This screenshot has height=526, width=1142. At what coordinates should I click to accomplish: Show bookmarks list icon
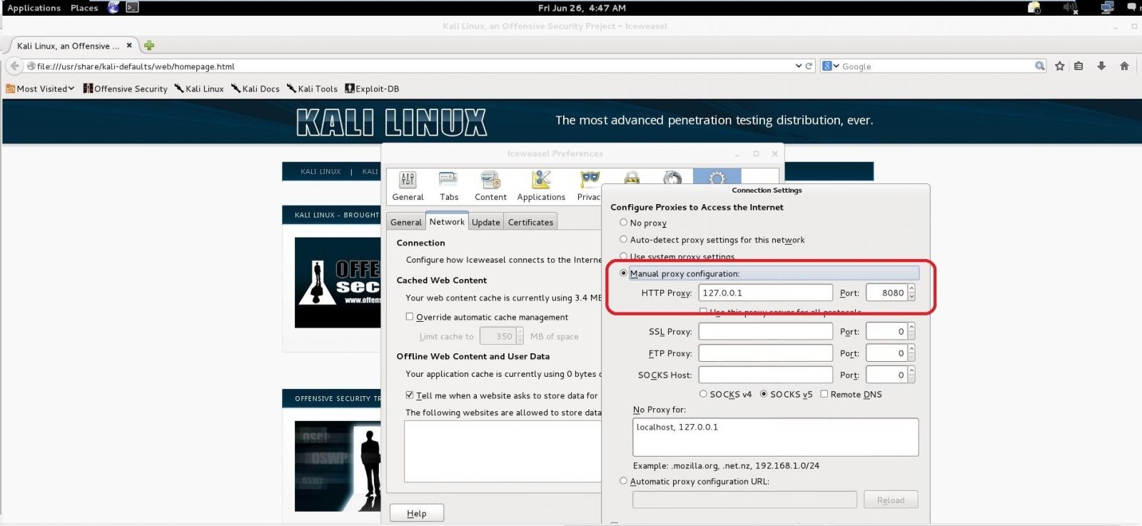click(x=1079, y=66)
